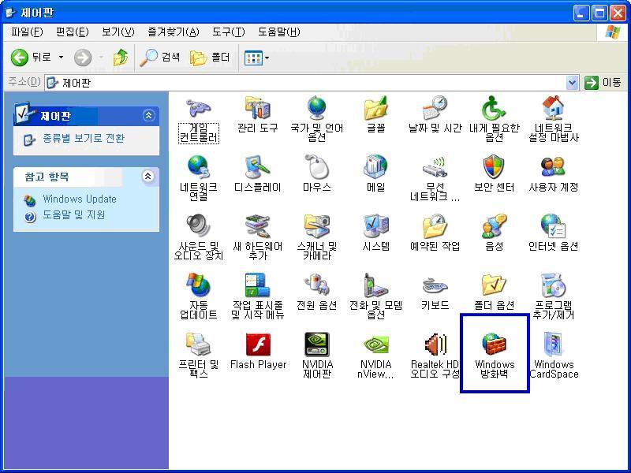
Task: Open the 편집(E) menu
Action: point(72,32)
